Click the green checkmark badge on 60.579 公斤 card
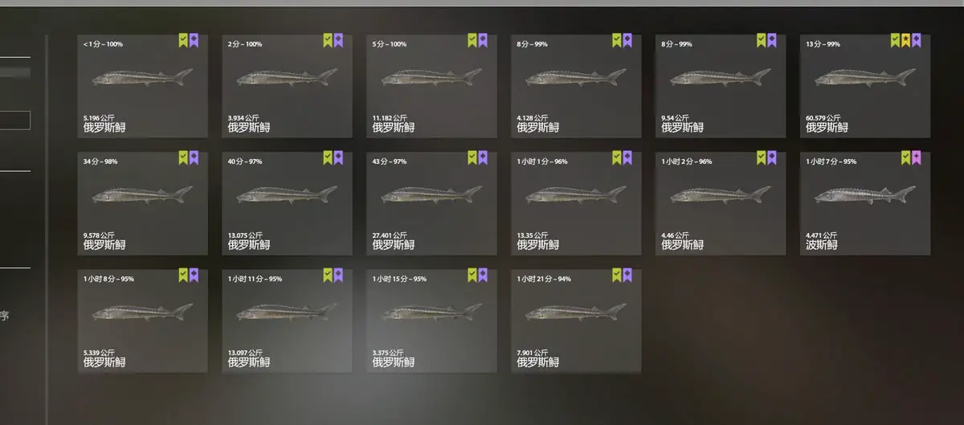 (x=895, y=40)
